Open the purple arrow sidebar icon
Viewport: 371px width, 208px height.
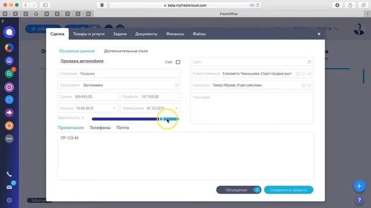click(x=9, y=113)
